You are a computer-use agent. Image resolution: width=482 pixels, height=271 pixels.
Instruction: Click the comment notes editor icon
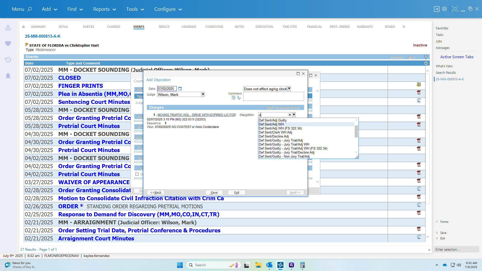click(x=233, y=98)
